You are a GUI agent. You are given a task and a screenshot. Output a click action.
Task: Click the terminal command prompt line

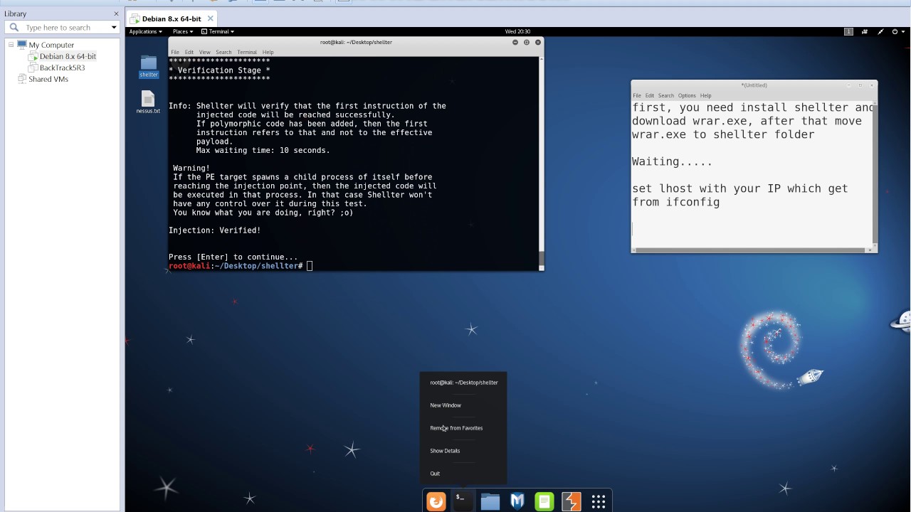click(x=241, y=266)
